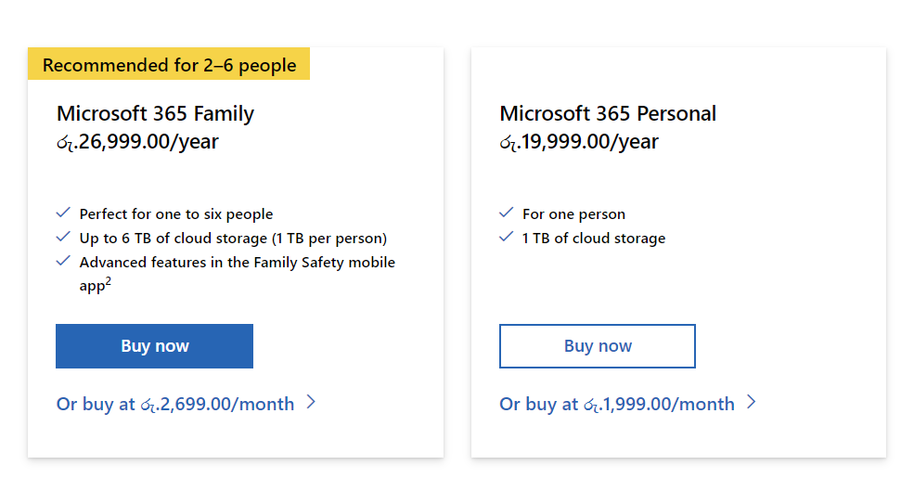
Task: Click Buy now for Microsoft 365 Family
Action: pyautogui.click(x=154, y=346)
